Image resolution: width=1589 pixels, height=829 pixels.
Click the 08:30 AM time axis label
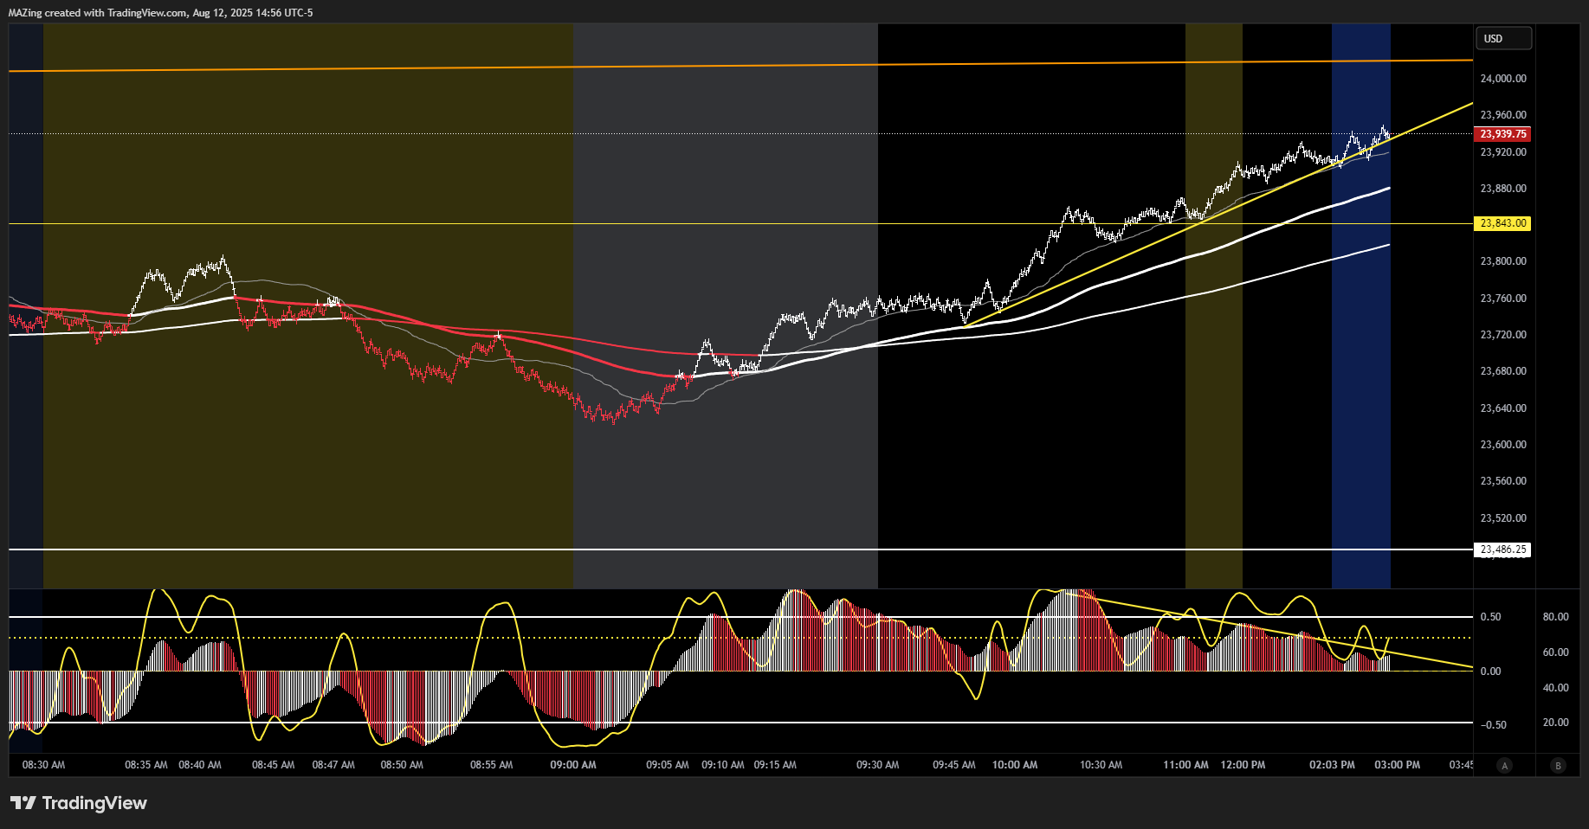coord(43,765)
